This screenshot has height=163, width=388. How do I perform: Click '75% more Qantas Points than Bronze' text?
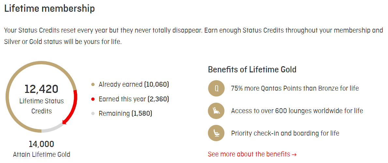pyautogui.click(x=295, y=88)
